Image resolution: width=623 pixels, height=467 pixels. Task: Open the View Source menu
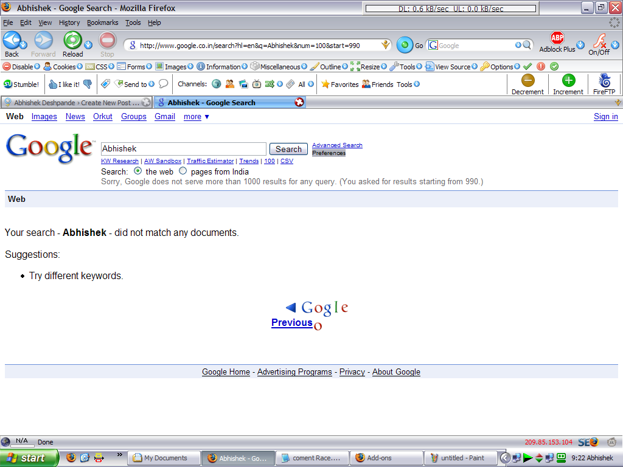(x=451, y=67)
